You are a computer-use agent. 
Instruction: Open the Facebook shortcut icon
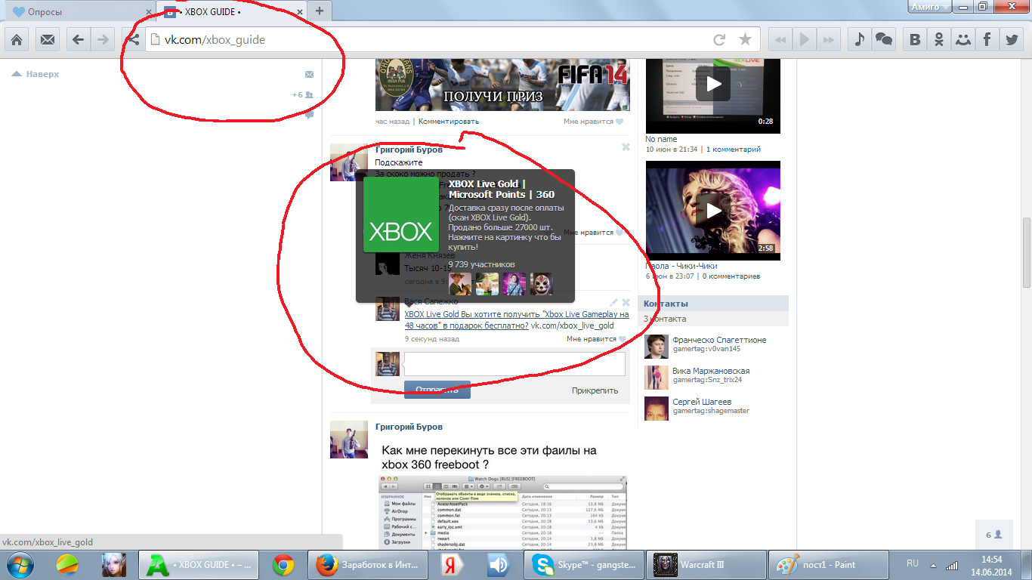click(x=987, y=39)
